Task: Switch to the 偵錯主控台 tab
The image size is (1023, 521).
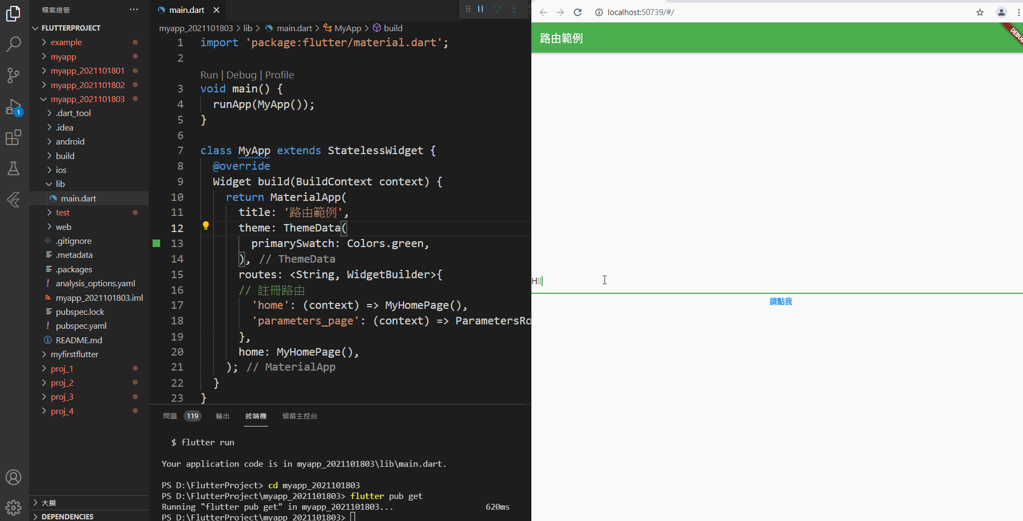Action: tap(299, 416)
